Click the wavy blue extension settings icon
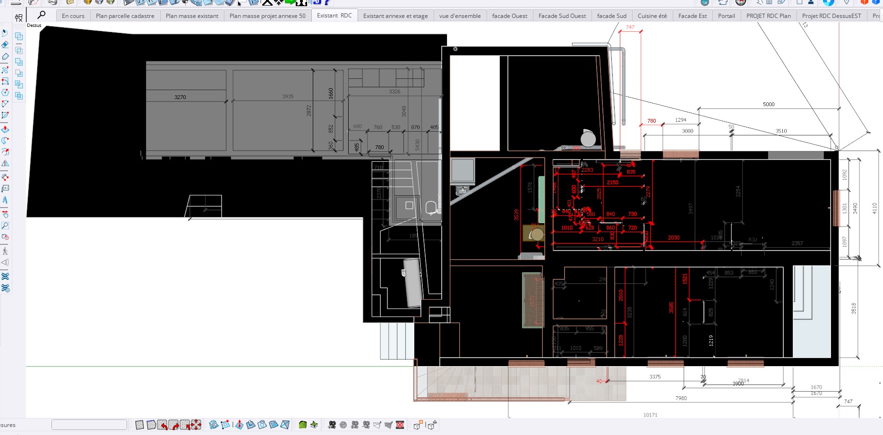 click(5, 288)
